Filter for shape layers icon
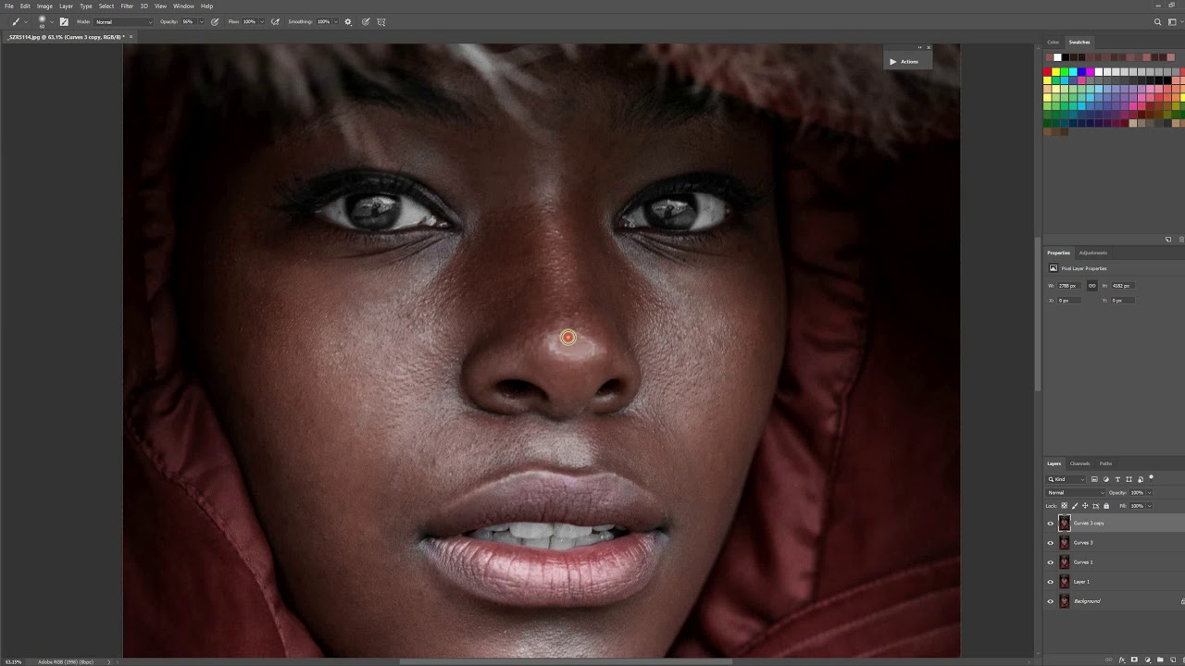1185x666 pixels. [x=1129, y=479]
